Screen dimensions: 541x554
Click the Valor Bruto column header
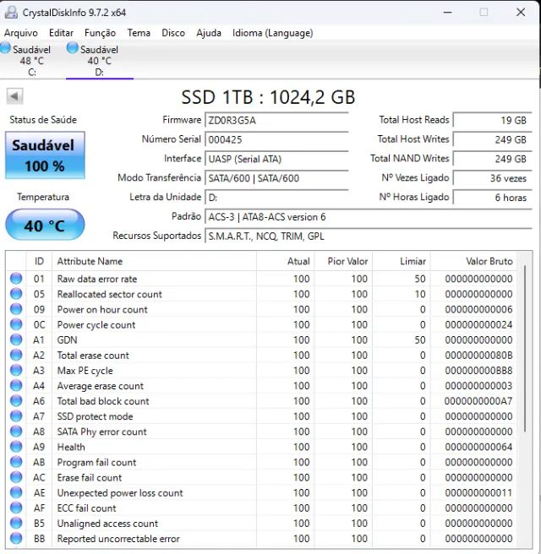click(473, 261)
